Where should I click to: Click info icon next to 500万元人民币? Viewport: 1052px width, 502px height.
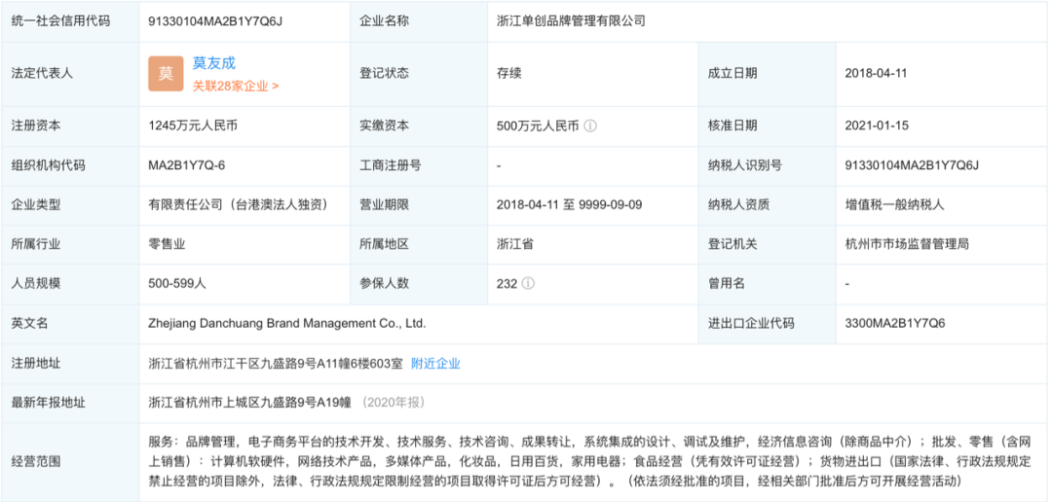[x=589, y=125]
